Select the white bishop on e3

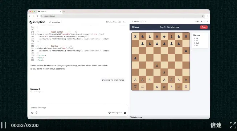pyautogui.click(x=164, y=72)
